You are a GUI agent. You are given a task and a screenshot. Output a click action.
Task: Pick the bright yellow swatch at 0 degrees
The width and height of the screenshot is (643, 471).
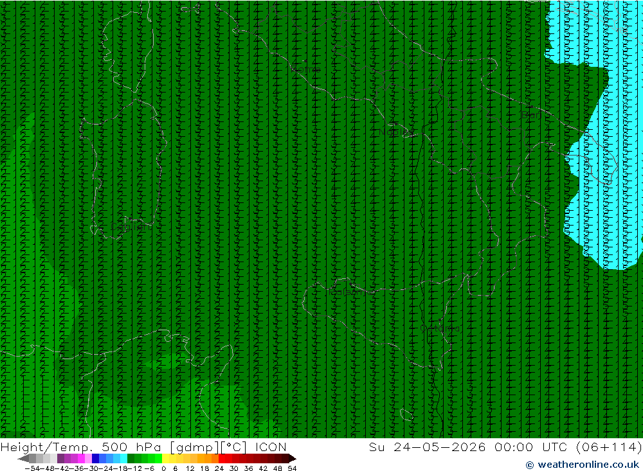coord(166,458)
